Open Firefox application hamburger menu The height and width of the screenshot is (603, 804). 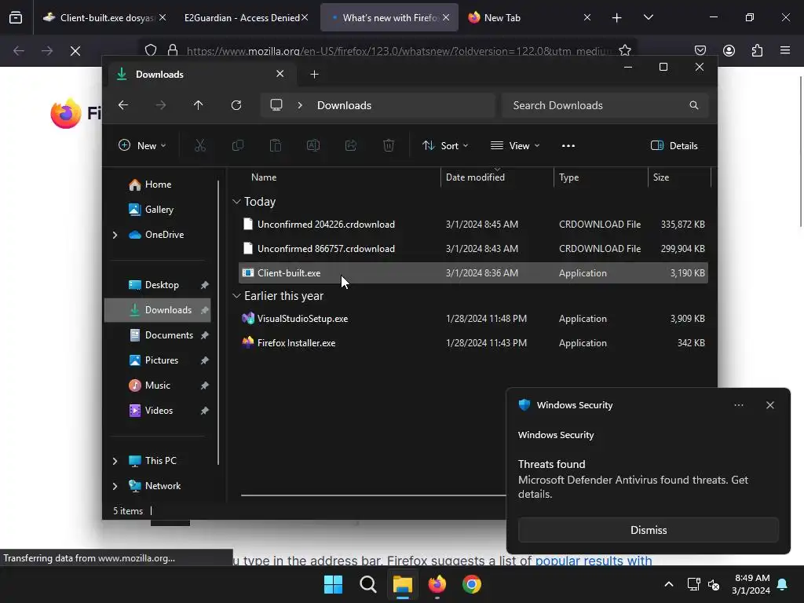pos(785,50)
